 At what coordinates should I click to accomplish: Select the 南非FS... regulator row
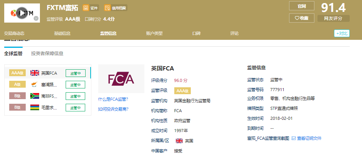click(x=48, y=96)
